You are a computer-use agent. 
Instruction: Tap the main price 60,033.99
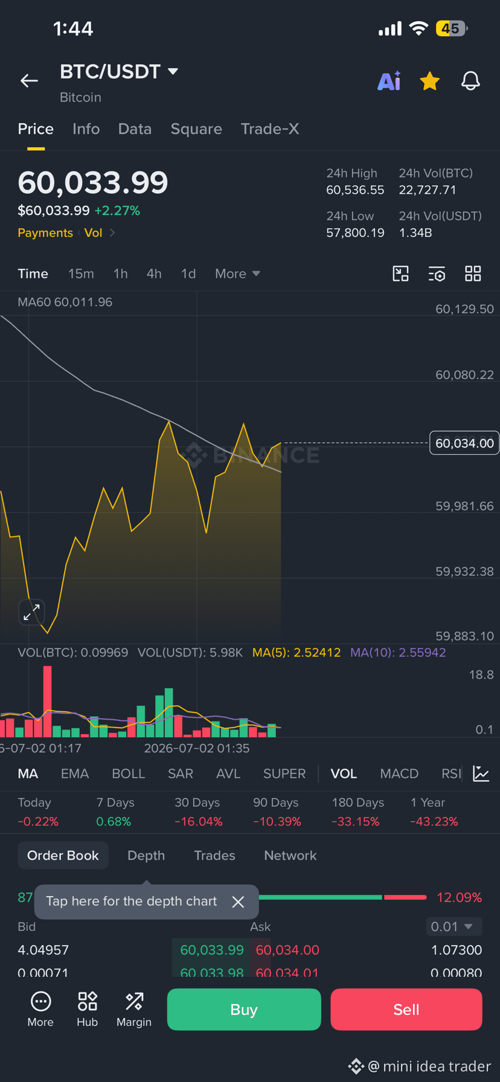click(x=93, y=182)
